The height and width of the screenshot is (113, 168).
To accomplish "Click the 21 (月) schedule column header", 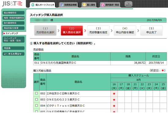I will tap(135, 86).
